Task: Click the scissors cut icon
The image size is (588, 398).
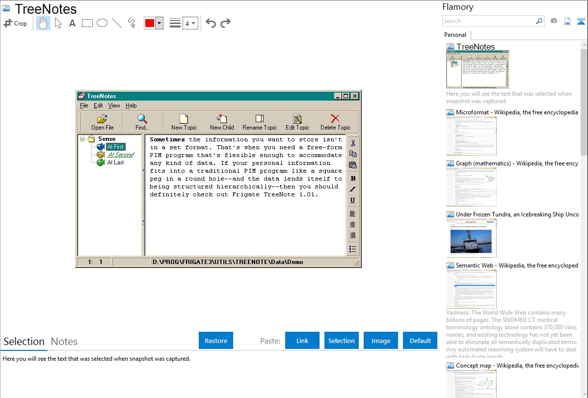Action: coord(353,143)
